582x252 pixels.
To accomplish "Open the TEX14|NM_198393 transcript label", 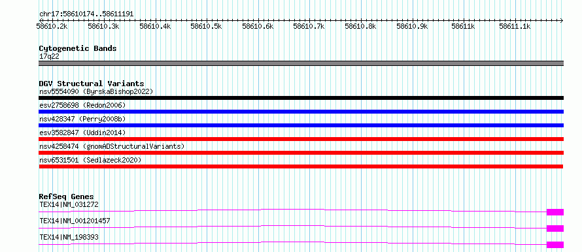I will 69,237.
